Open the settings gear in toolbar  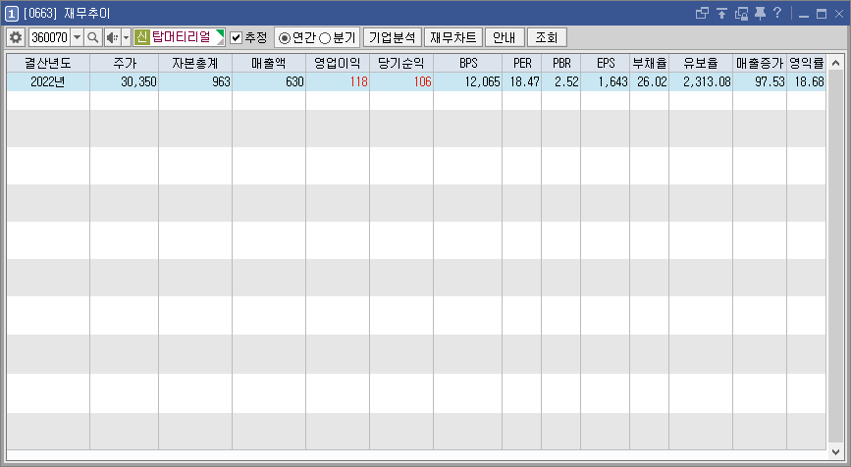pyautogui.click(x=16, y=37)
